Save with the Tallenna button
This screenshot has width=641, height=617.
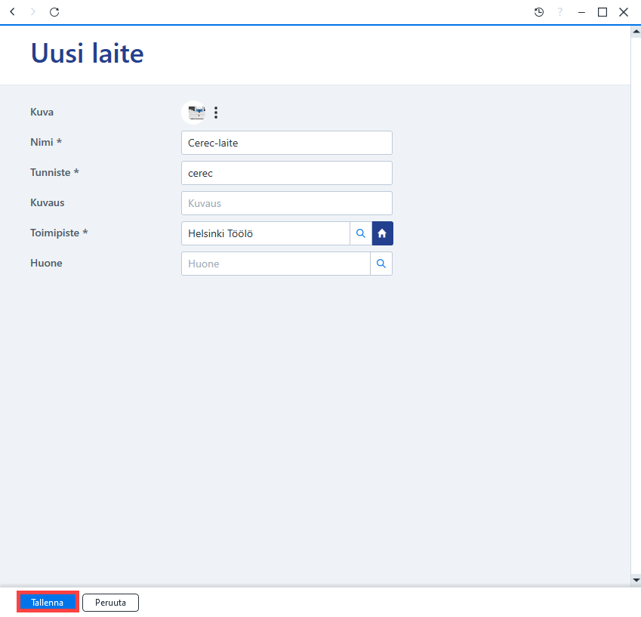coord(48,603)
